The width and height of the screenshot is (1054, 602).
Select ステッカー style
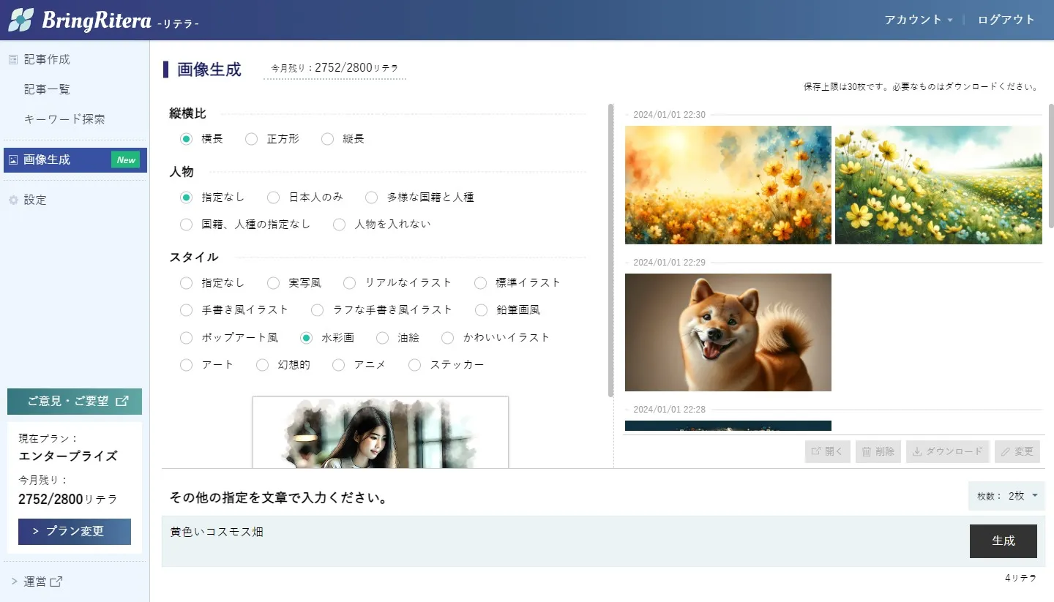(414, 364)
